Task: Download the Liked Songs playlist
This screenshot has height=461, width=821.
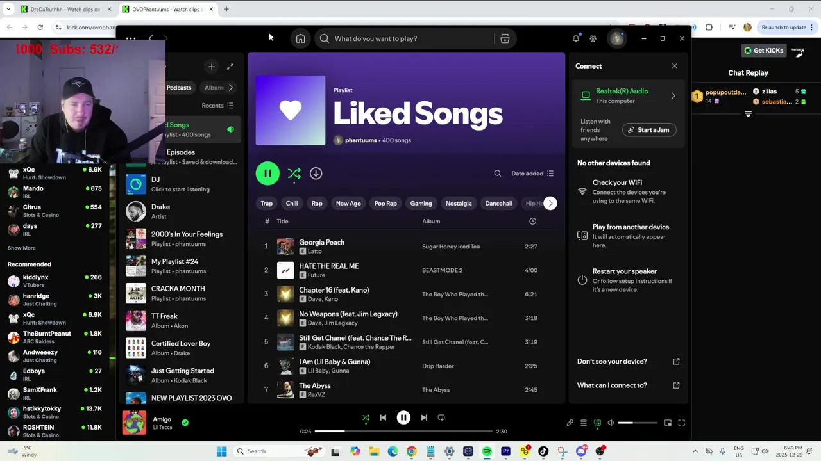Action: pyautogui.click(x=316, y=174)
